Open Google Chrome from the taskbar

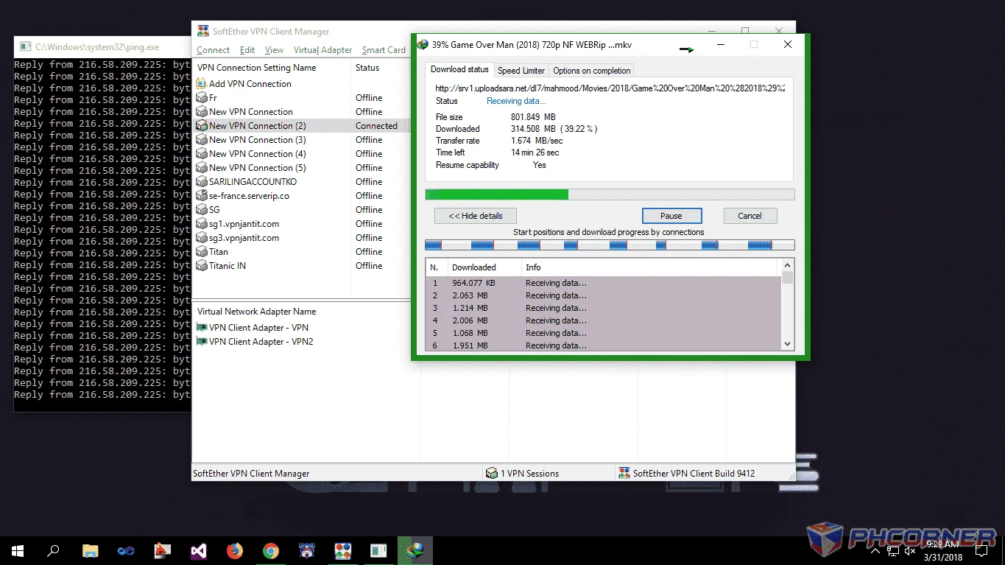[x=270, y=550]
